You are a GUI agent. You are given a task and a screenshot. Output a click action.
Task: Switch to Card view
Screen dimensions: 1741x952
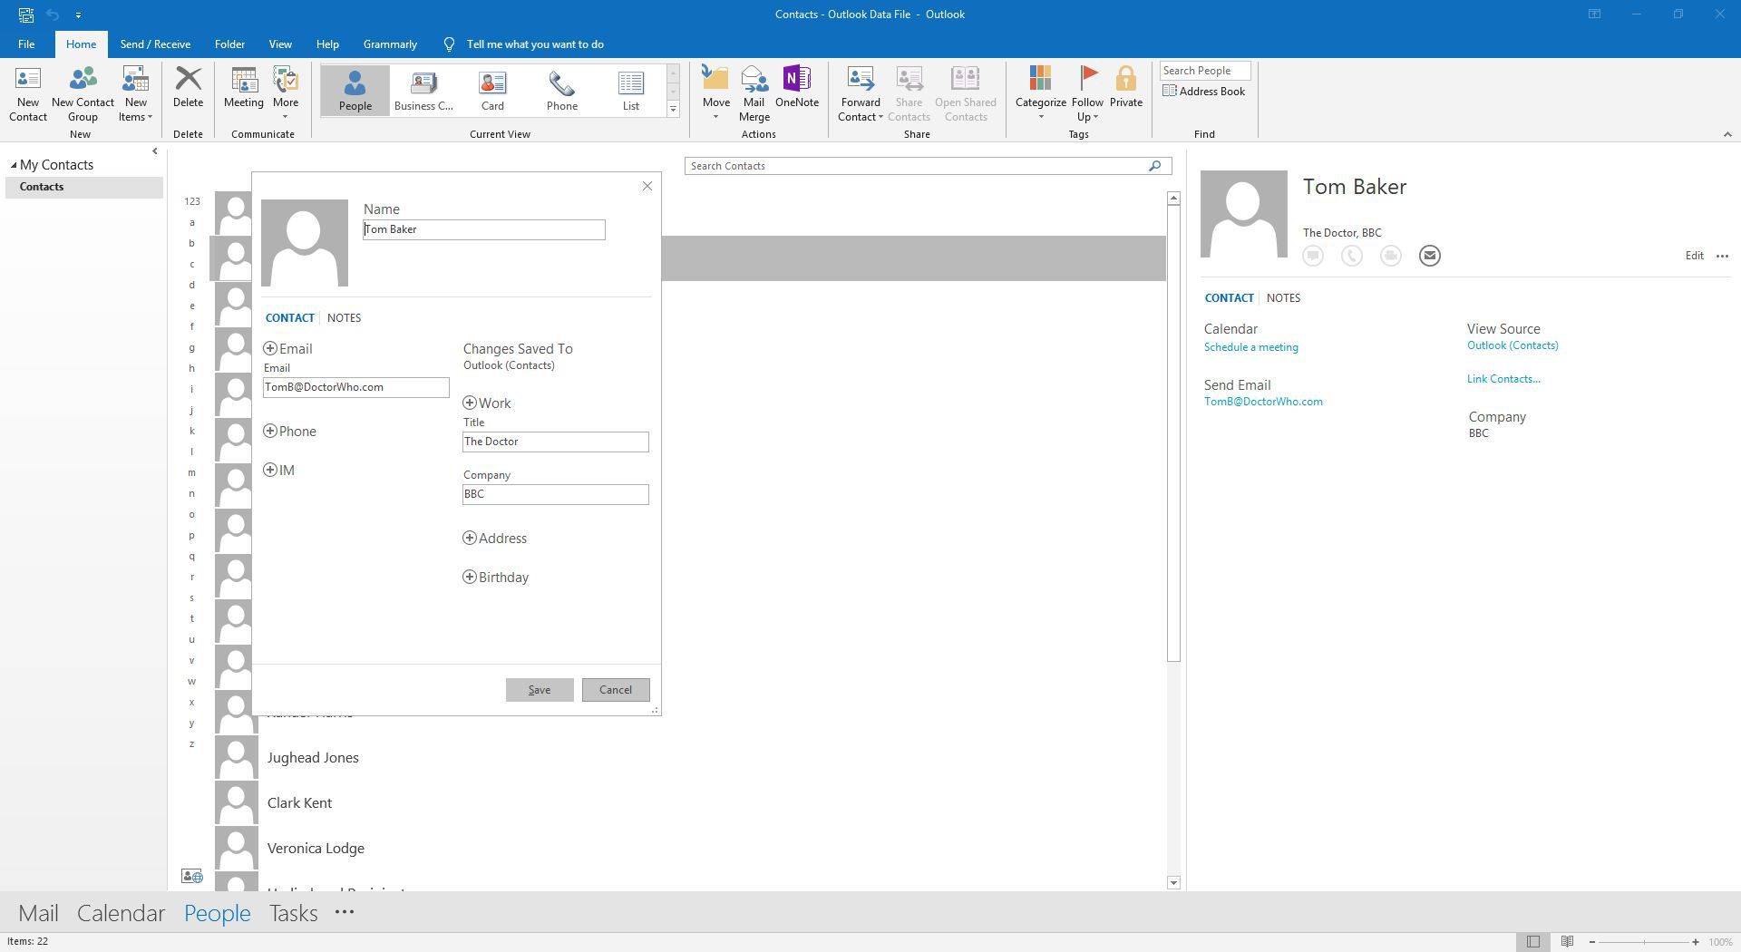[x=492, y=90]
